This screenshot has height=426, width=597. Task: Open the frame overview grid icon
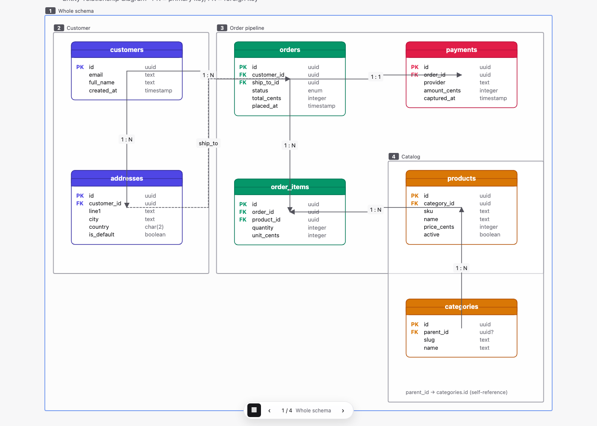[254, 410]
